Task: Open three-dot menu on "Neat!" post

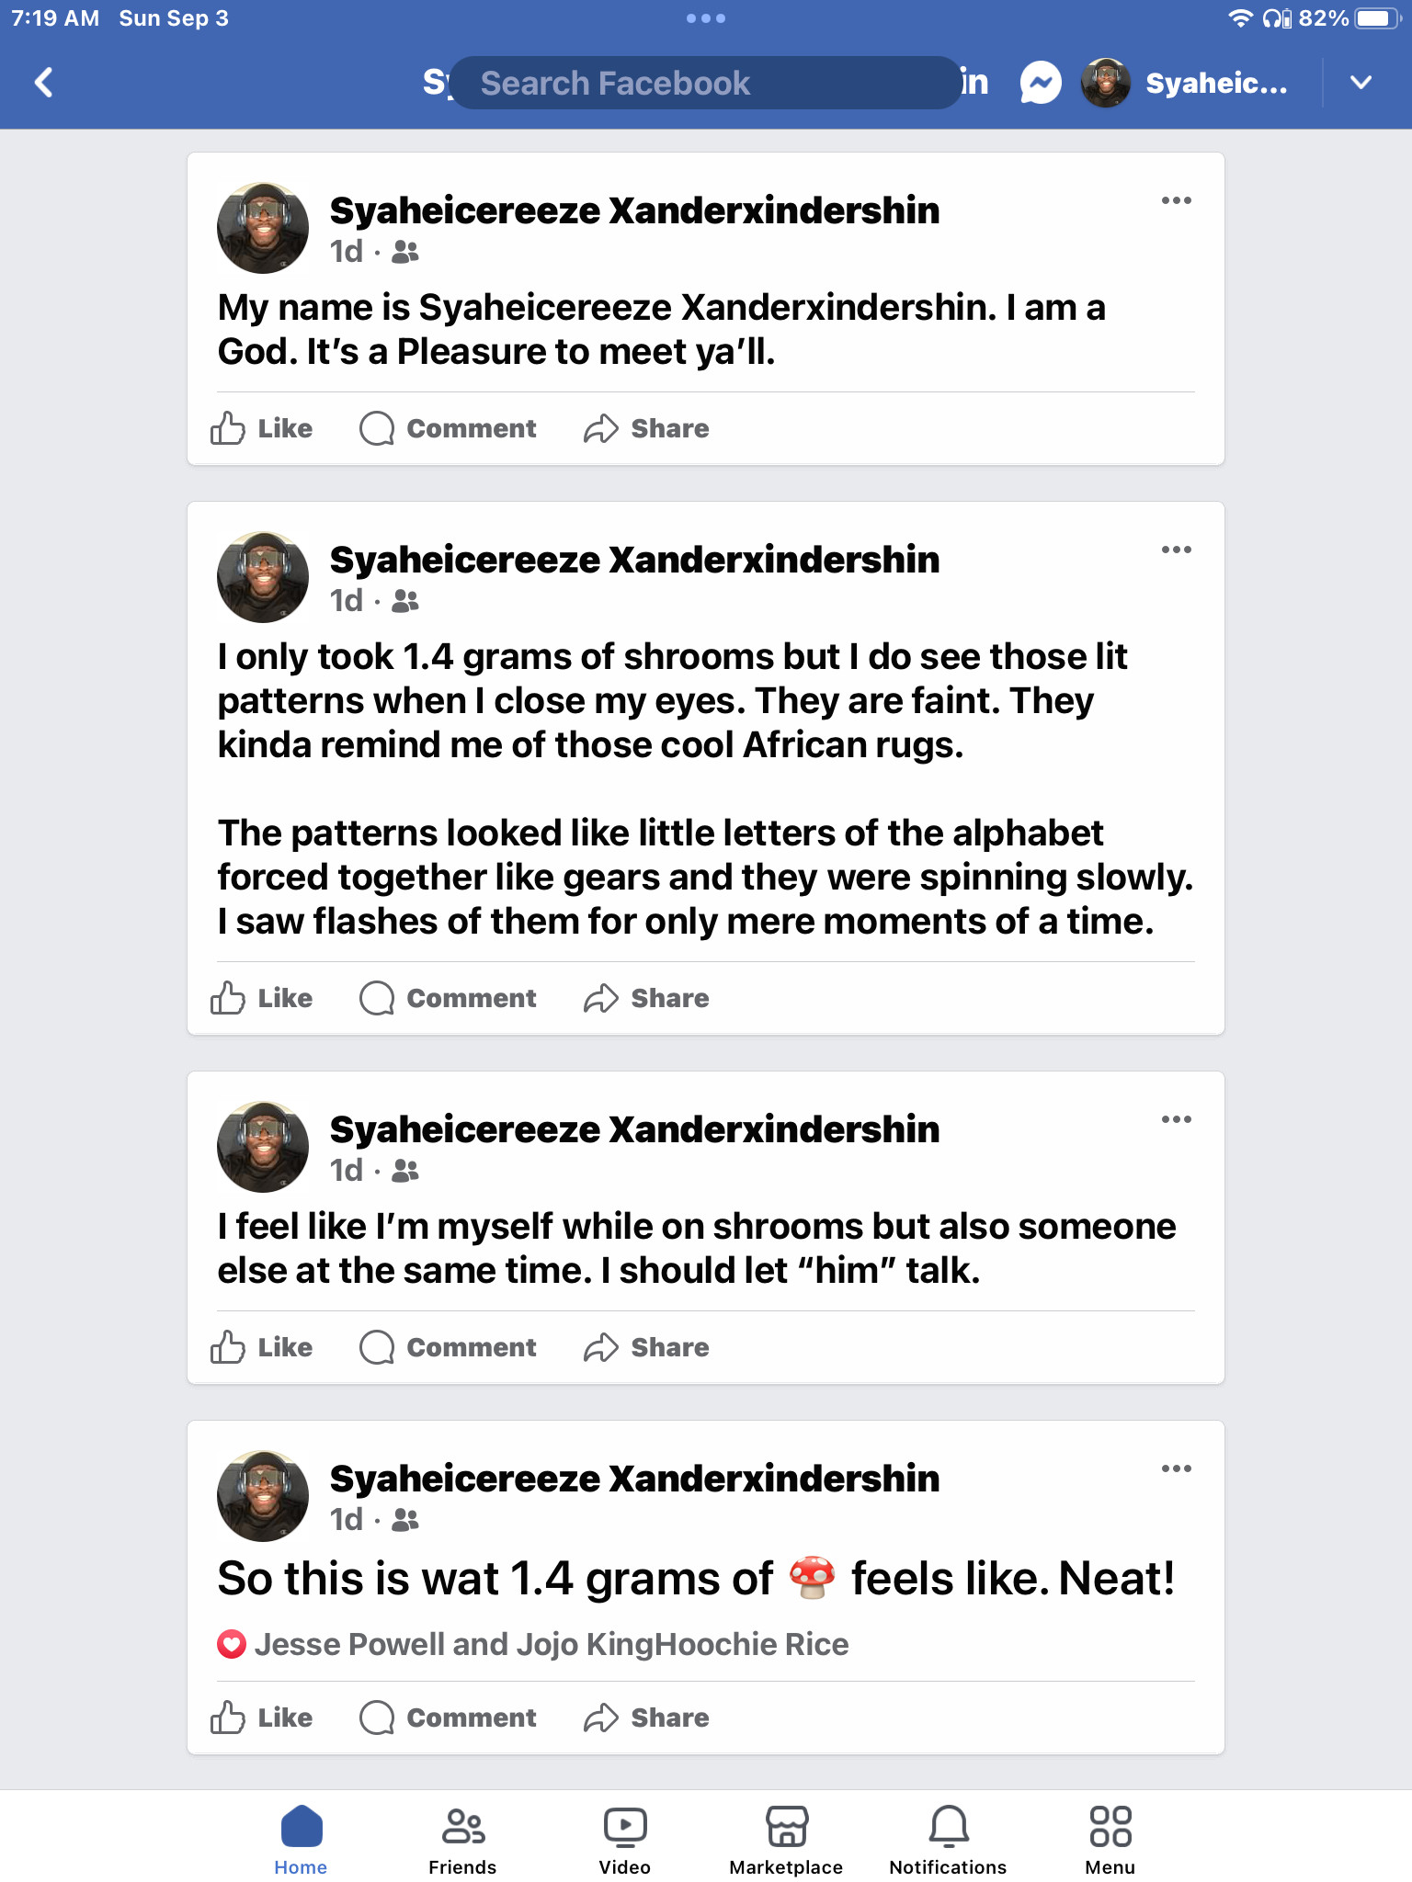Action: pos(1176,1468)
